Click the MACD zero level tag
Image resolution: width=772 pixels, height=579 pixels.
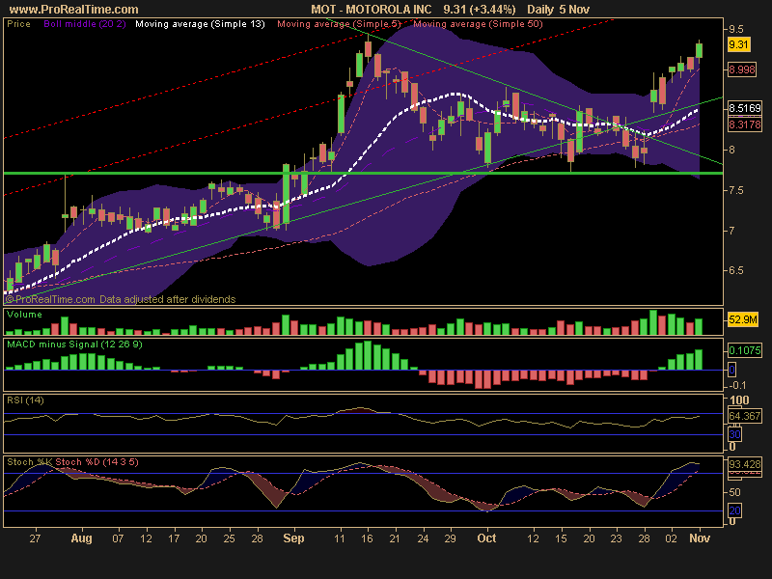[x=731, y=370]
